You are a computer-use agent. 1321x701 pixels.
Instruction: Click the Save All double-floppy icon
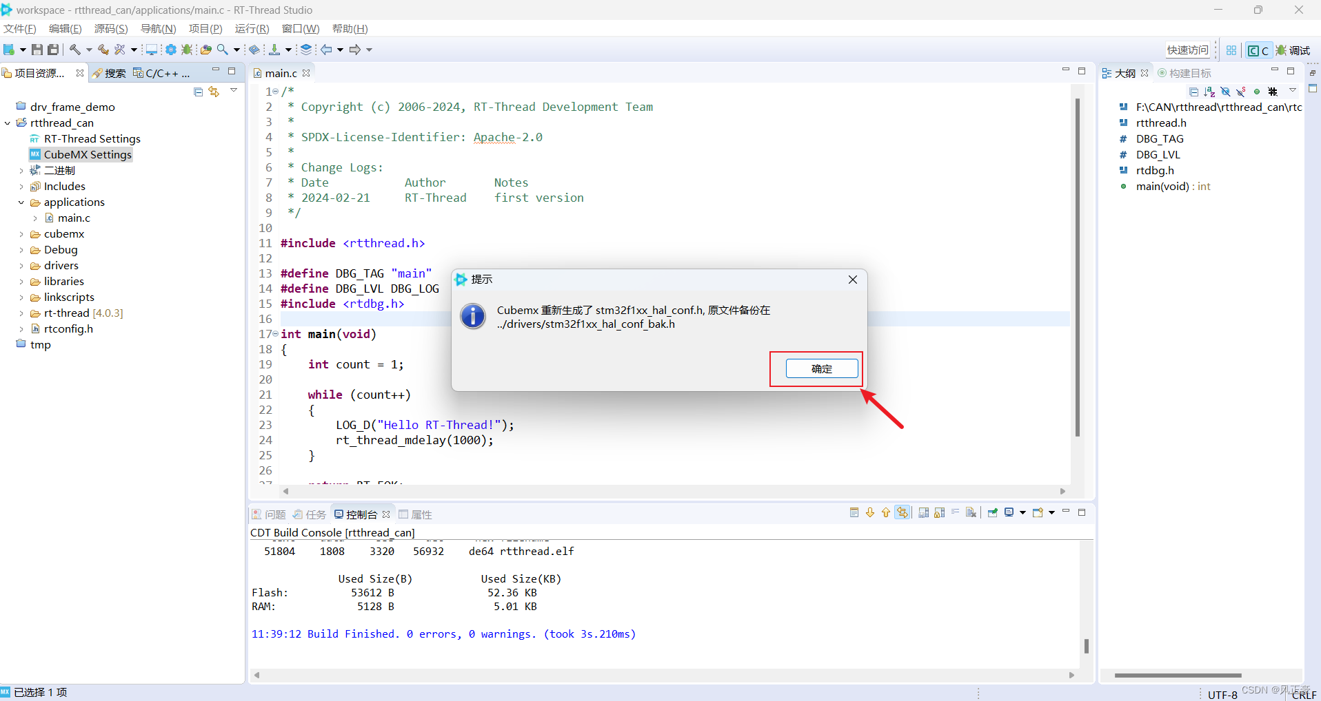(53, 50)
